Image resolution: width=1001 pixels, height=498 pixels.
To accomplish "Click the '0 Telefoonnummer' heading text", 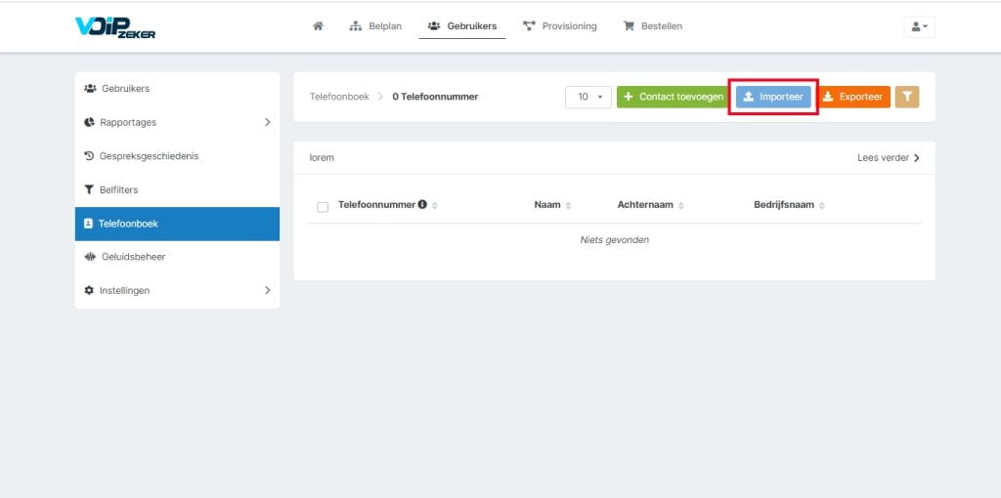I will [435, 97].
